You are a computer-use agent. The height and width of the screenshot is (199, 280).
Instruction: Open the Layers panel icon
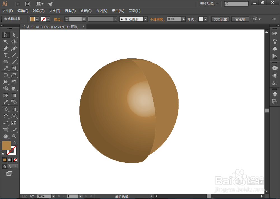coord(275,94)
